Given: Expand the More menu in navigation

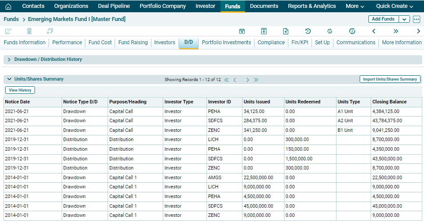Looking at the screenshot, I should (x=354, y=6).
